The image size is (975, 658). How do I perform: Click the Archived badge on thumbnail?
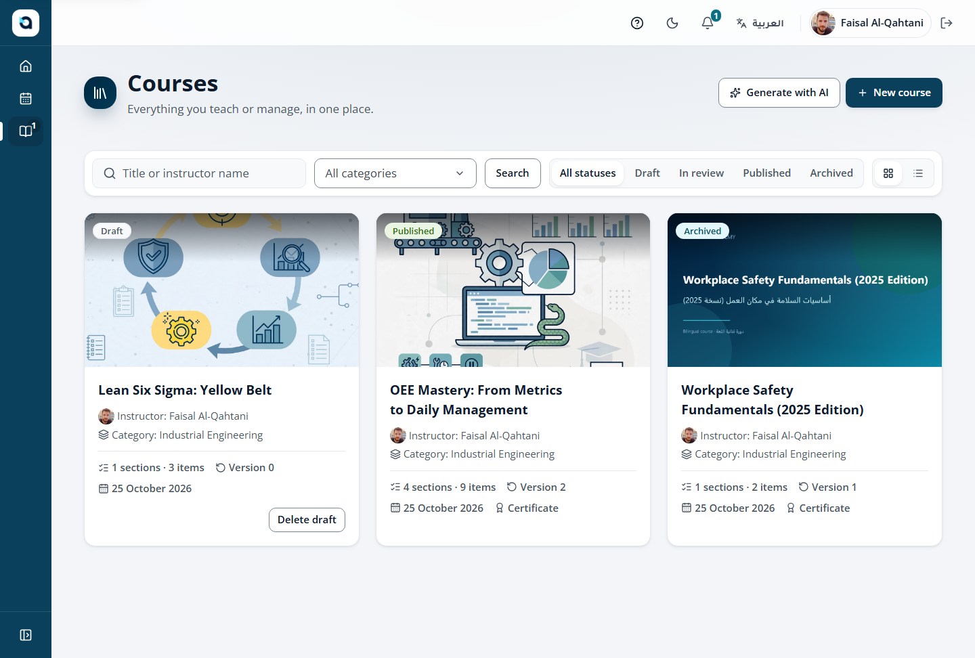[x=702, y=231]
